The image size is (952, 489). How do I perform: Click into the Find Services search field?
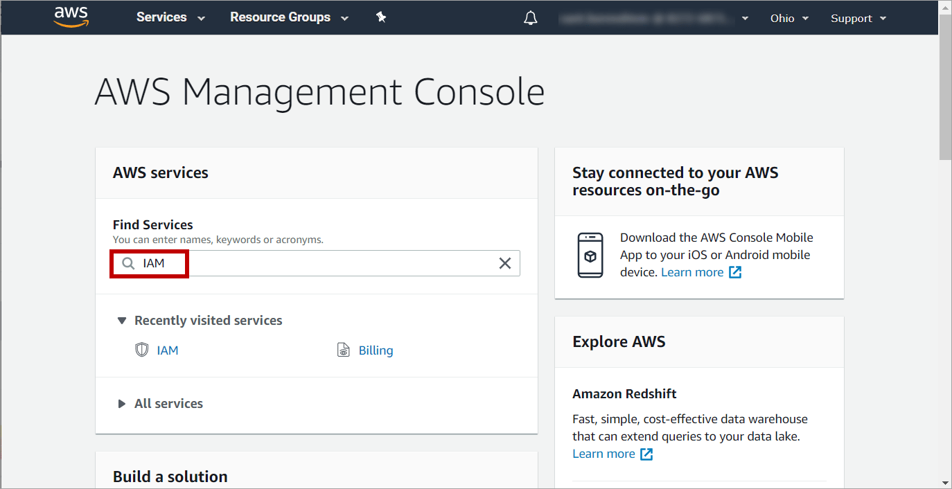tap(317, 263)
